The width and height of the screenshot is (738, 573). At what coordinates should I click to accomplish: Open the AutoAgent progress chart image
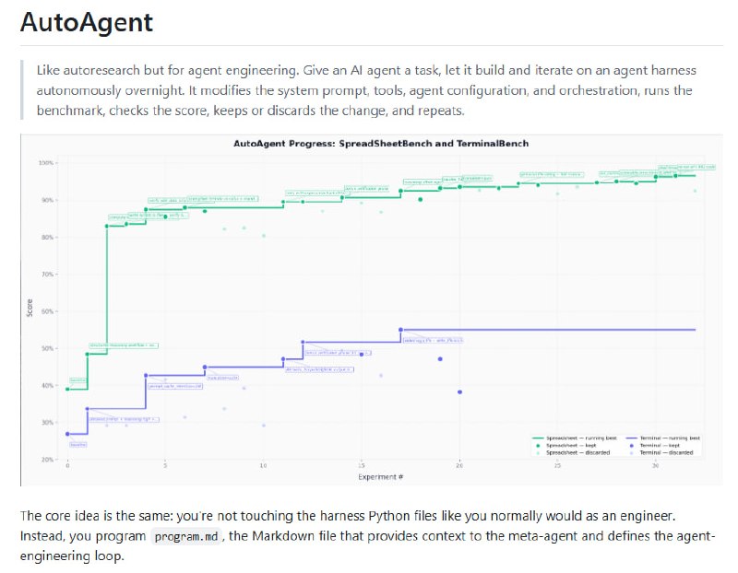point(371,310)
